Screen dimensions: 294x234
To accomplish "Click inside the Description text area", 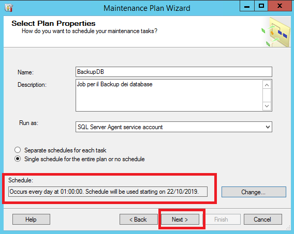I will click(x=169, y=96).
